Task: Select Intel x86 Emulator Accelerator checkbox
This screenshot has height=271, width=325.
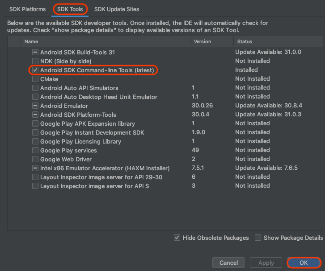Action: click(x=35, y=168)
